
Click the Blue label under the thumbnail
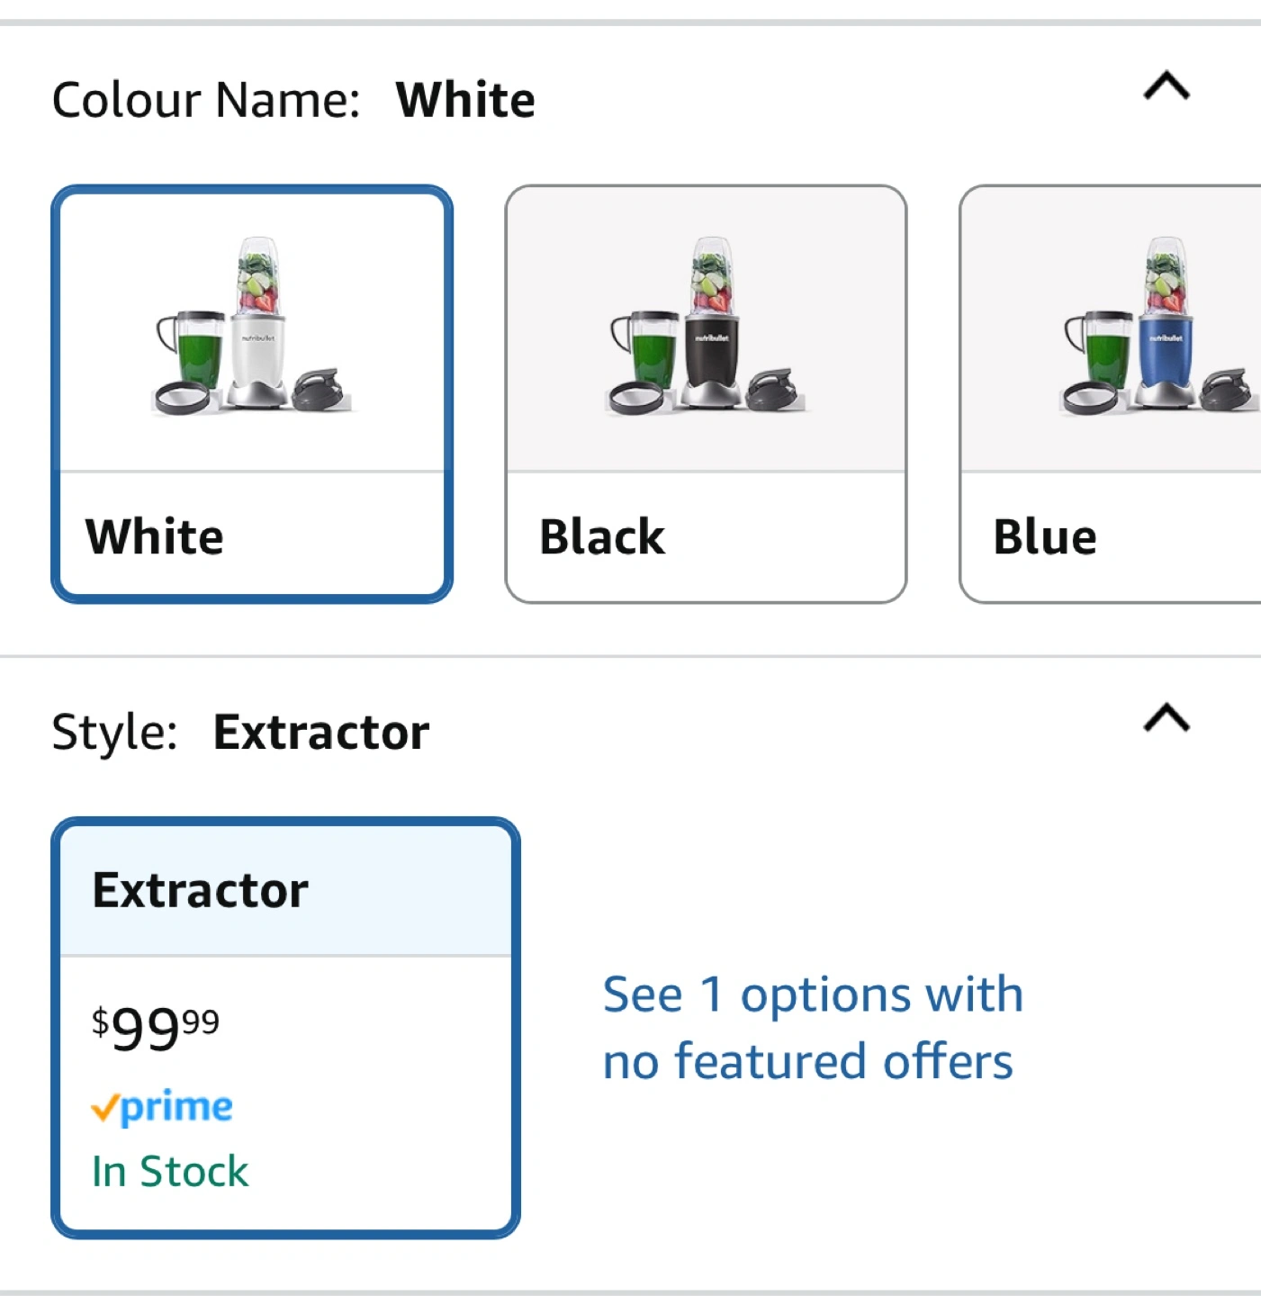(1045, 537)
